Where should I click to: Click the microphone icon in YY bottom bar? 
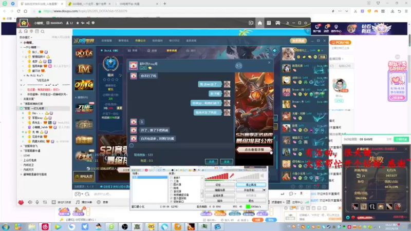point(37,202)
